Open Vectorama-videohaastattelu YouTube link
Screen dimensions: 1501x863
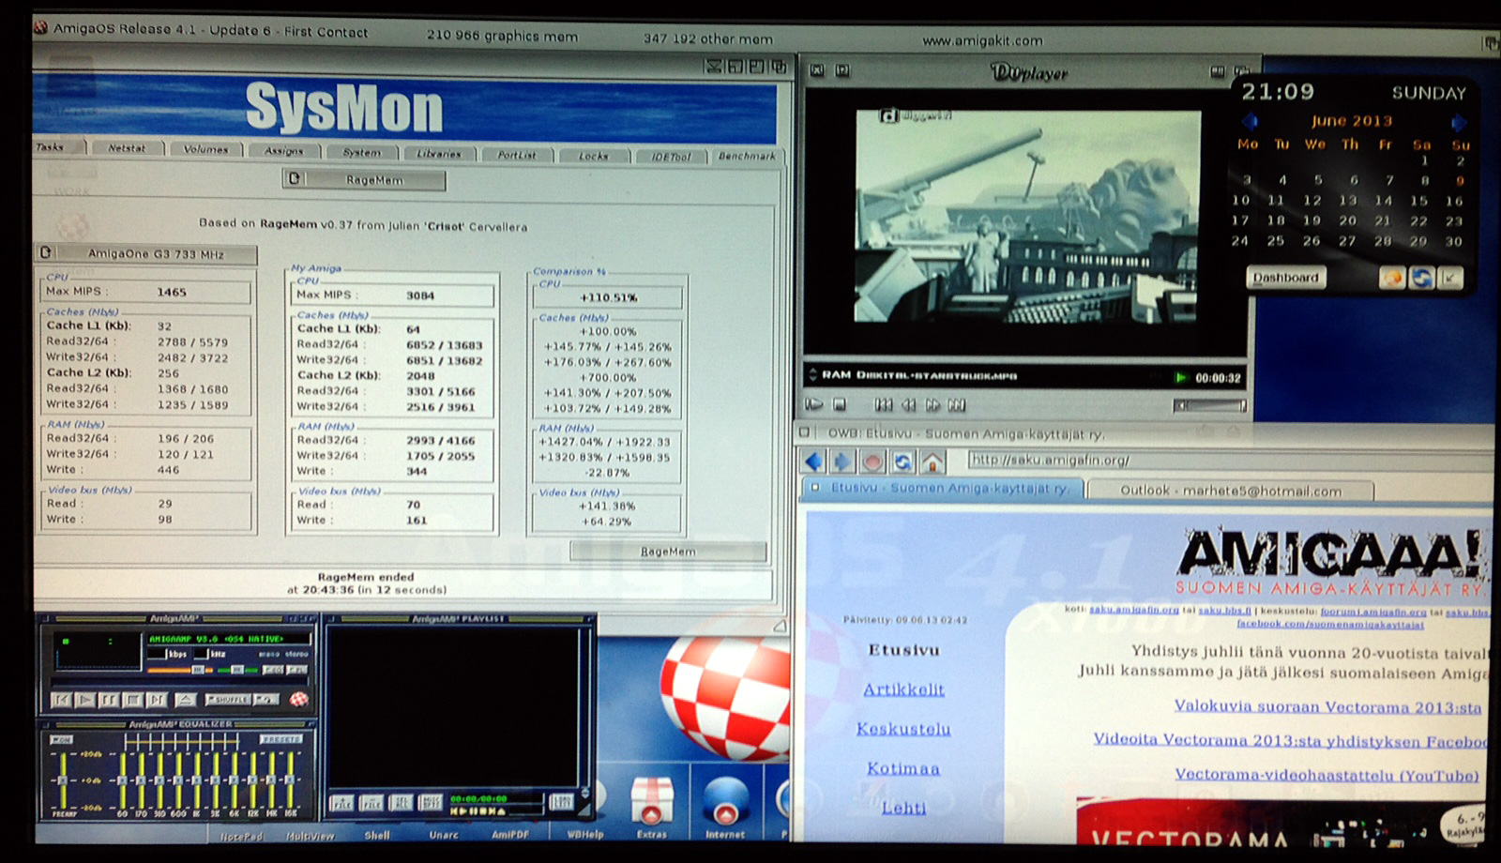point(1327,776)
